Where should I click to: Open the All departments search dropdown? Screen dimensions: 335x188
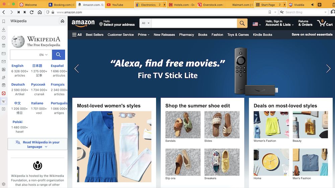[145, 23]
